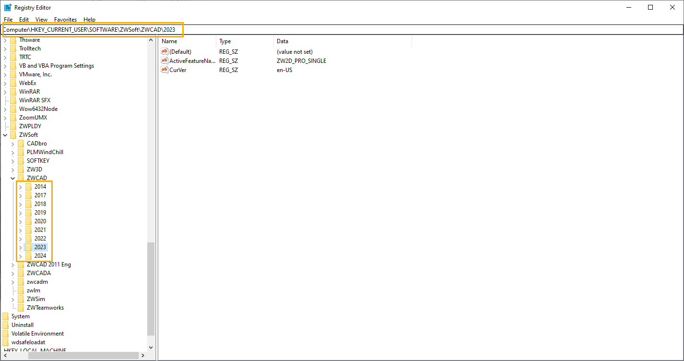This screenshot has width=684, height=361.
Task: Click the ZW3D folder icon
Action: (21, 169)
